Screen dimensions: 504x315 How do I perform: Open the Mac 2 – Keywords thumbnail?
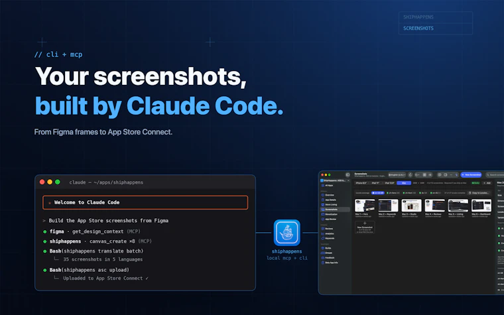point(389,206)
